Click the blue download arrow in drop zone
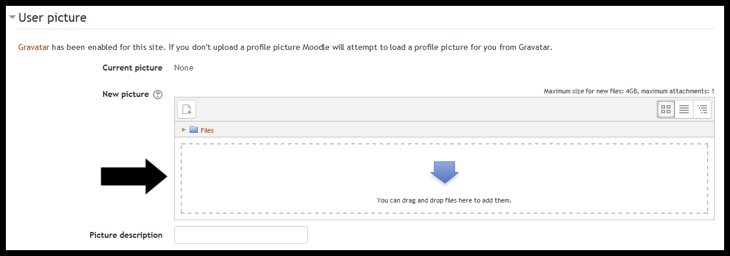 [x=444, y=171]
